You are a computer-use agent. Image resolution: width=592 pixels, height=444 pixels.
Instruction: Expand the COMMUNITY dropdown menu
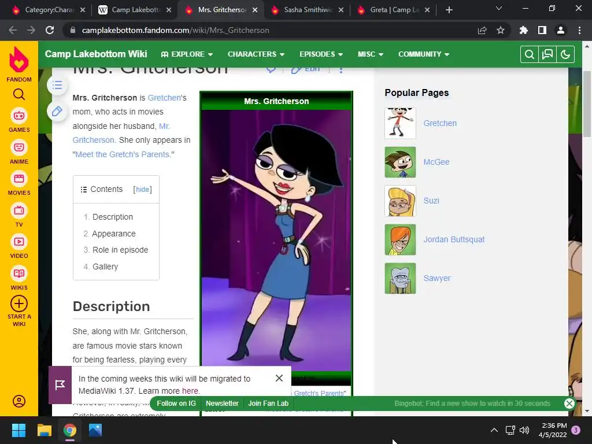click(x=424, y=54)
